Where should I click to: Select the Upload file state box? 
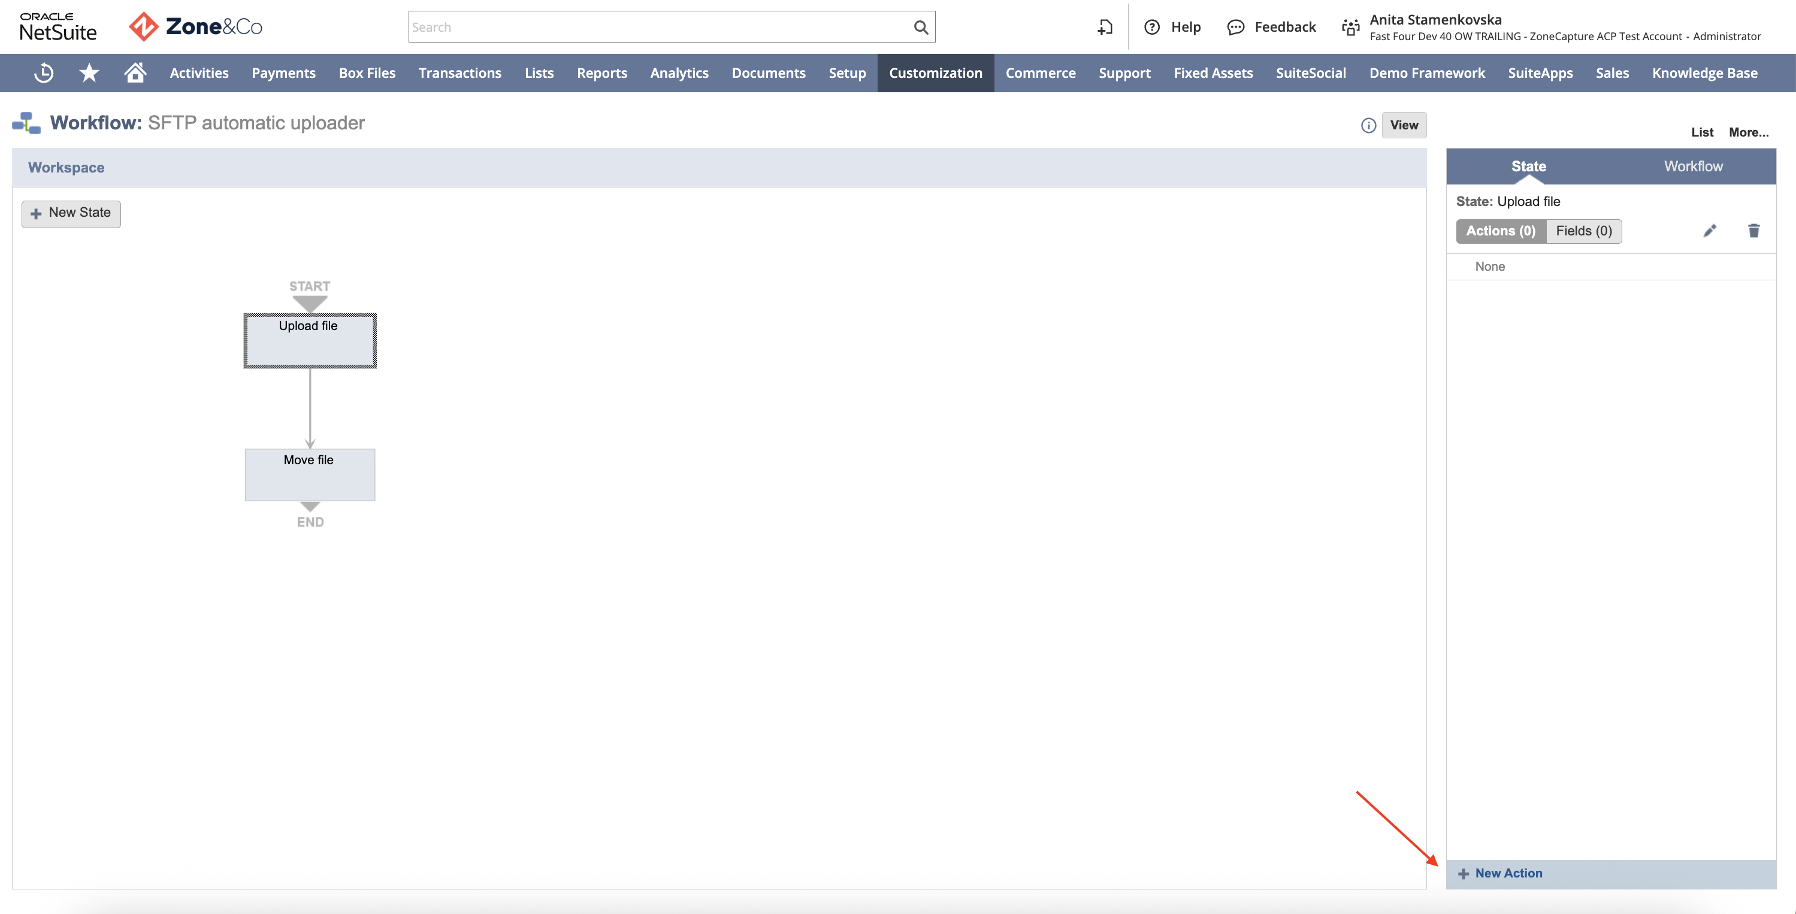tap(310, 340)
